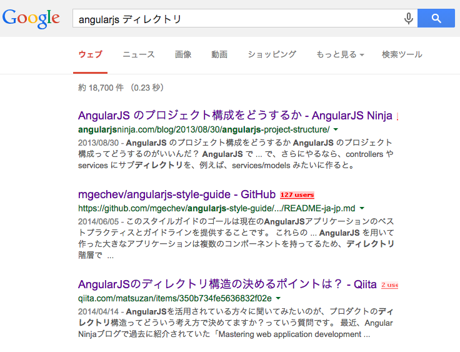
Task: Click the microphone voice search icon
Action: (x=408, y=19)
